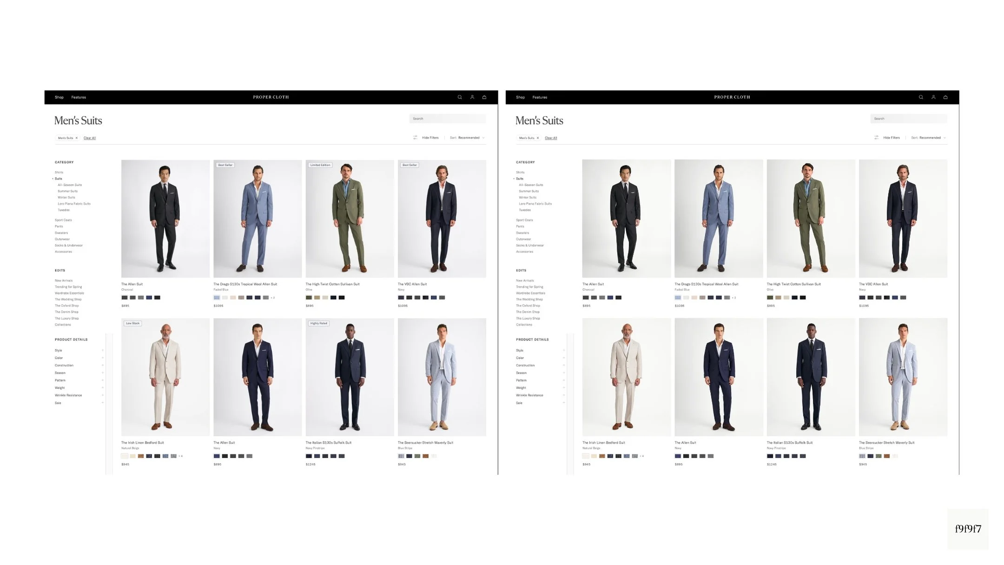Screen dimensions: 1004x565
Task: Remove the Men's Suits filter chip, left page
Action: 77,138
